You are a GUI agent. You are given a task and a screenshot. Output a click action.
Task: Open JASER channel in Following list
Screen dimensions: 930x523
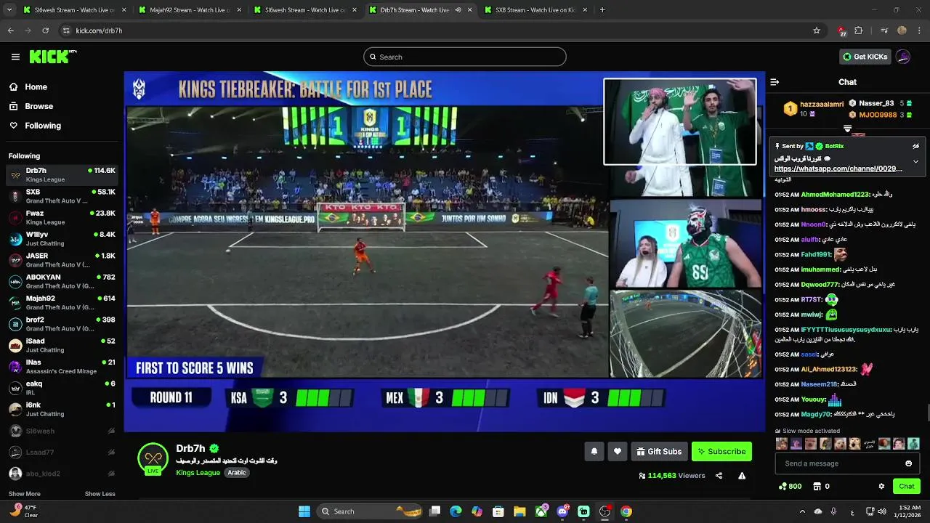pos(62,260)
